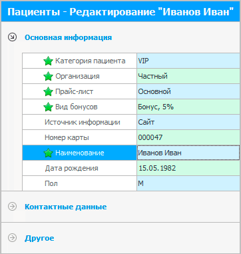Select the Источник информации row label

(x=83, y=122)
